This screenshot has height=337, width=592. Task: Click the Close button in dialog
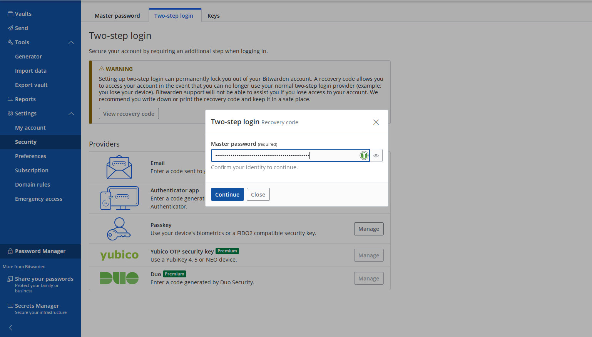pos(258,194)
